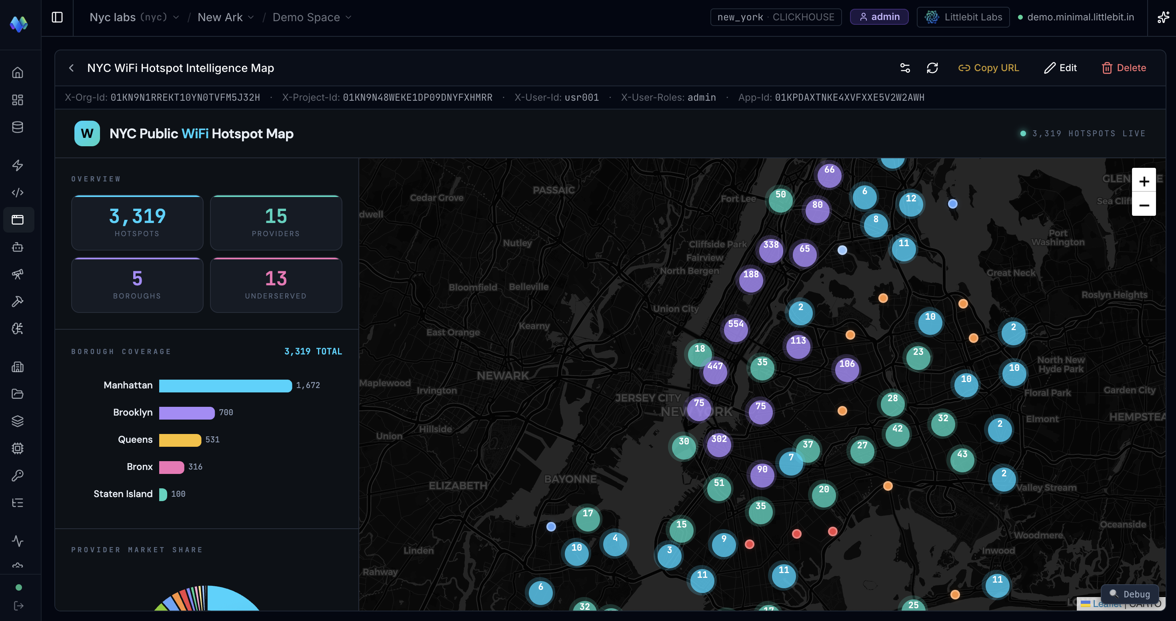Open the Home section in the sidebar

point(18,72)
